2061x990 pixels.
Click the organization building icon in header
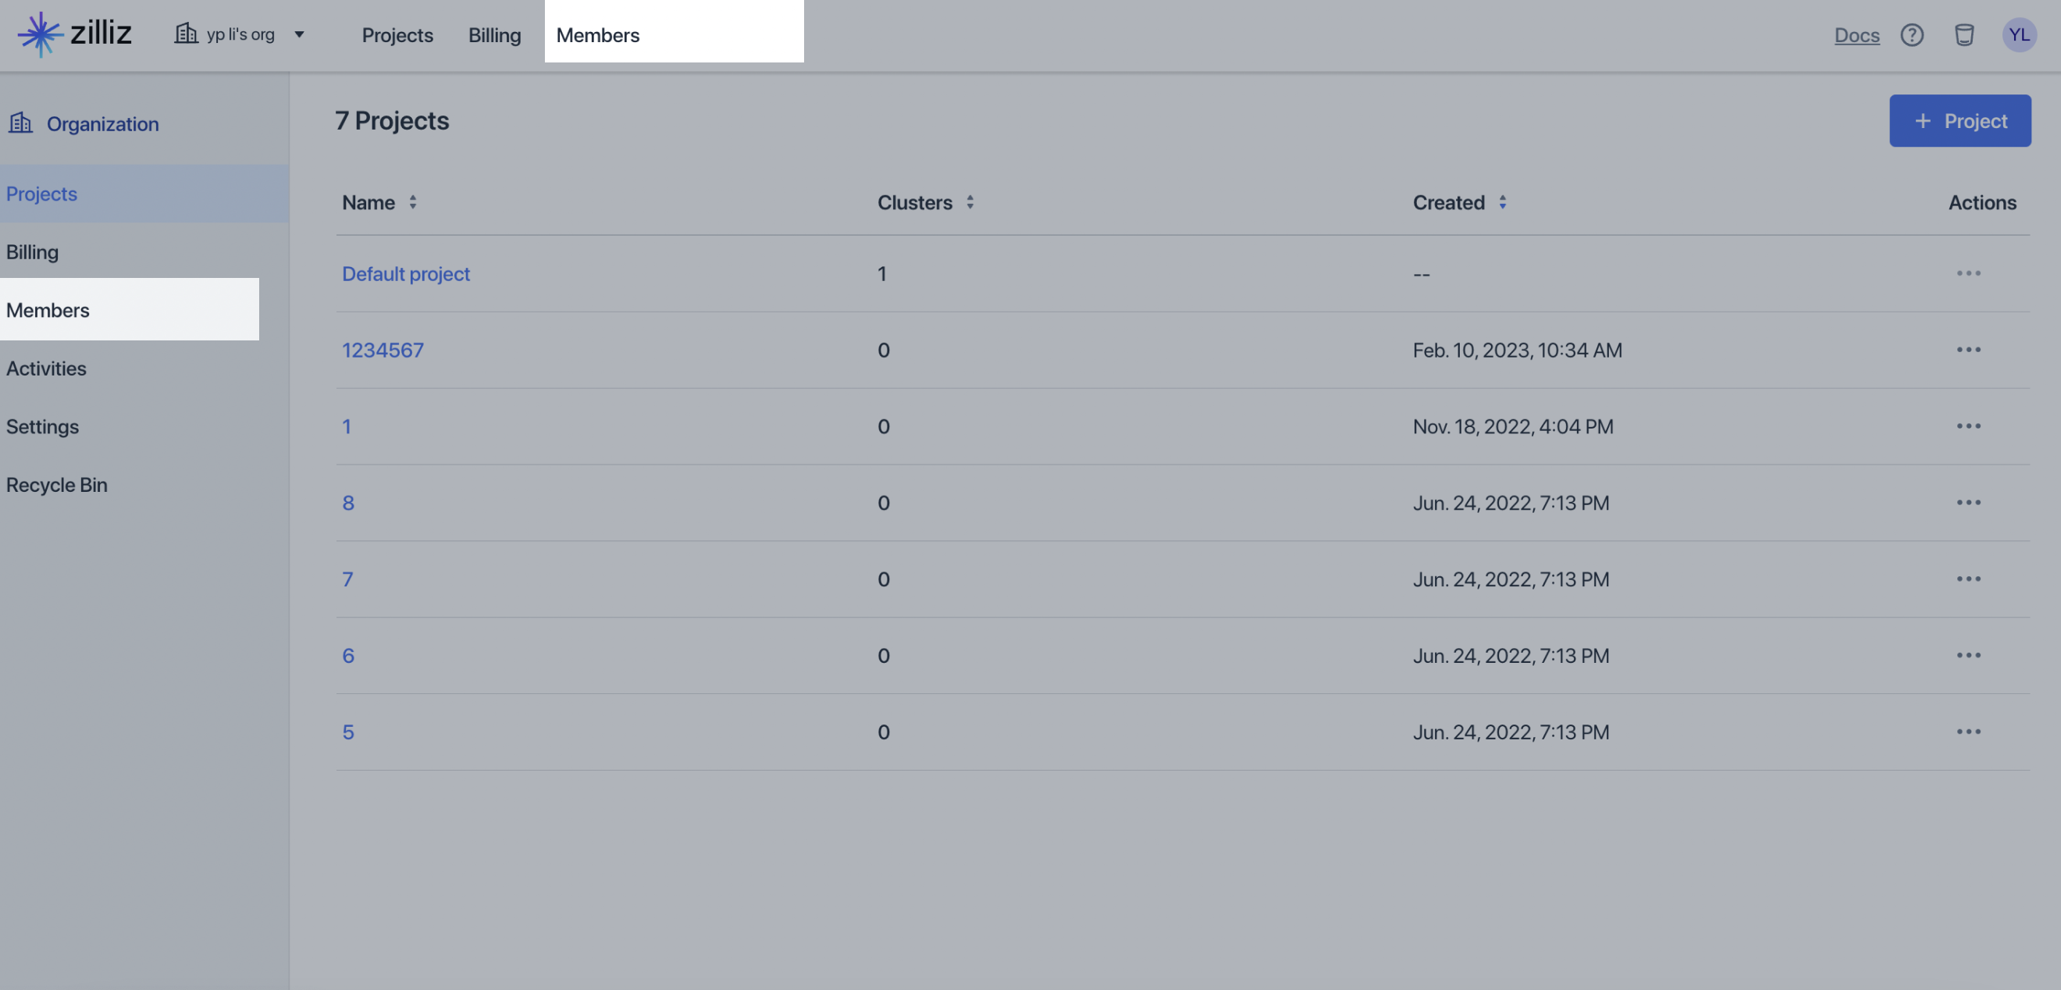pos(186,34)
